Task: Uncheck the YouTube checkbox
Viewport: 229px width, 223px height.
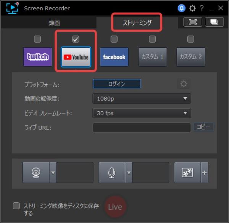Action: coord(76,39)
